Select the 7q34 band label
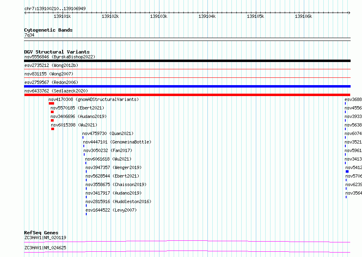Screen dimensions: 362x257 click(x=29, y=35)
